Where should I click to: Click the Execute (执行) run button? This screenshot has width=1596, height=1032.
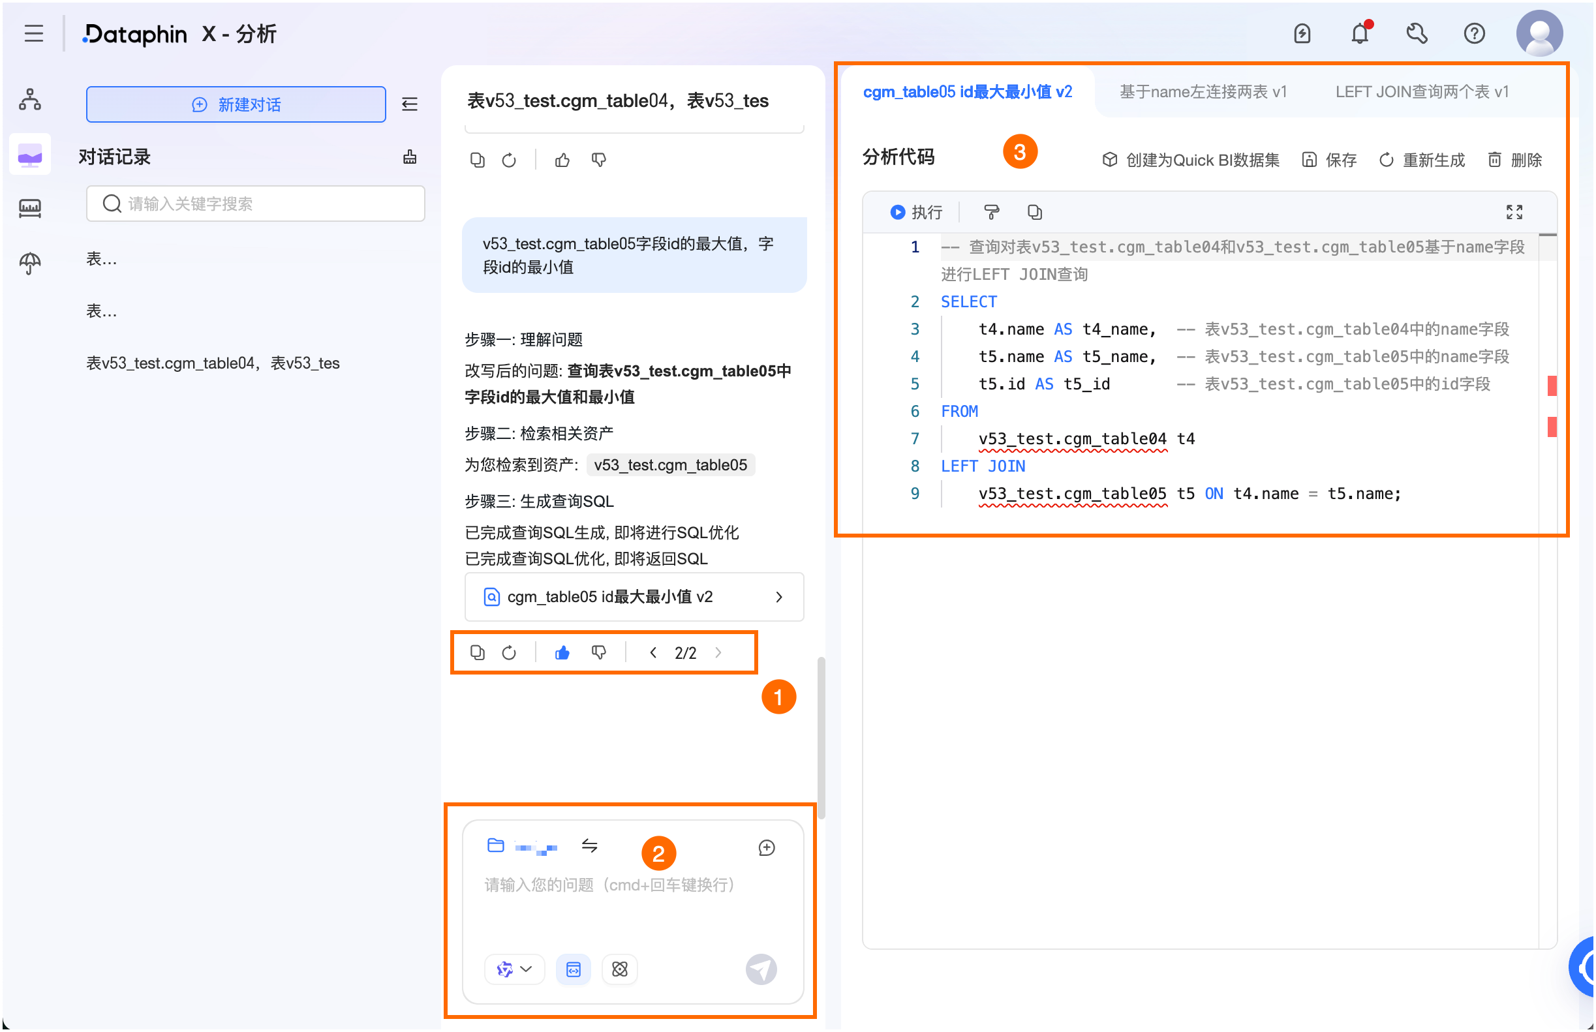coord(915,213)
